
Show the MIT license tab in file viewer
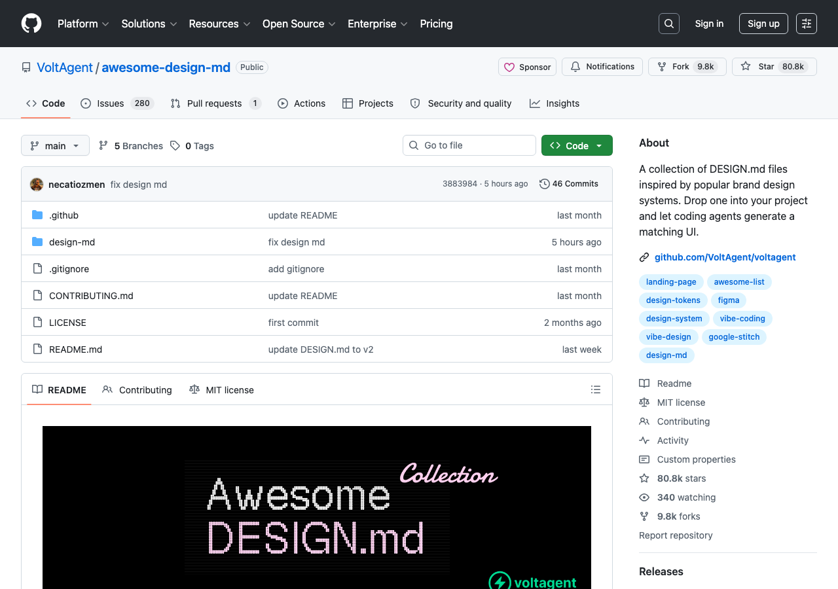click(x=221, y=389)
